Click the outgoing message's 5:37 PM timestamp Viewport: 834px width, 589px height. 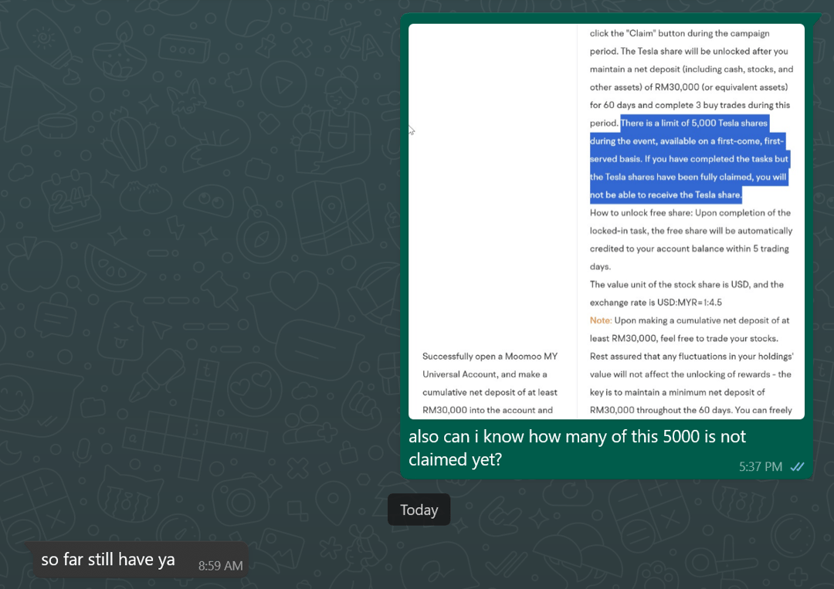point(760,467)
